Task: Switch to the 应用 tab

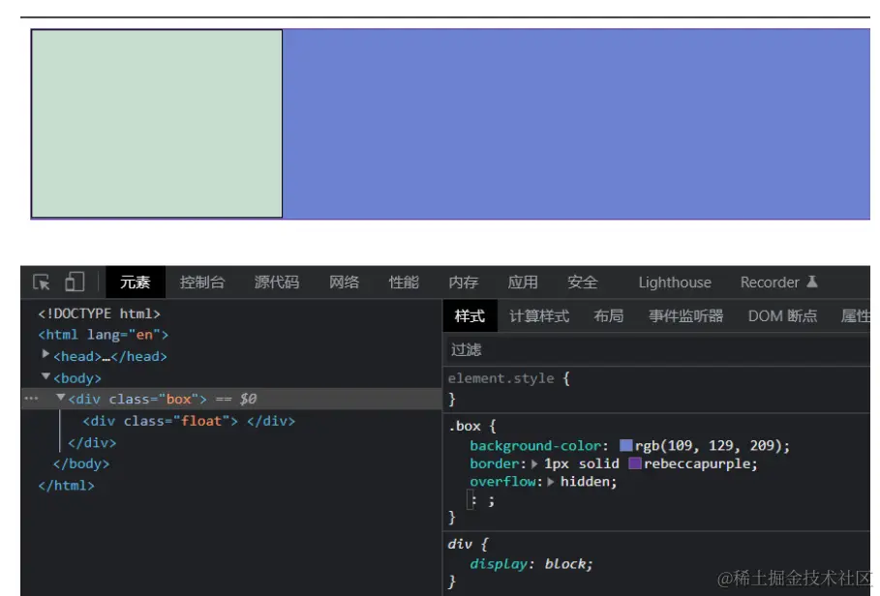Action: click(523, 282)
